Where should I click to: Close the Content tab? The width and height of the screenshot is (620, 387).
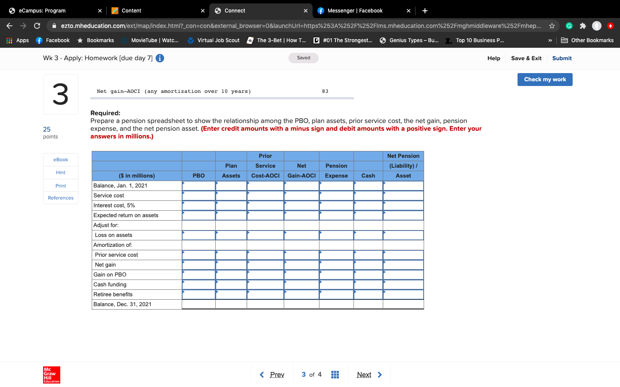click(x=203, y=11)
